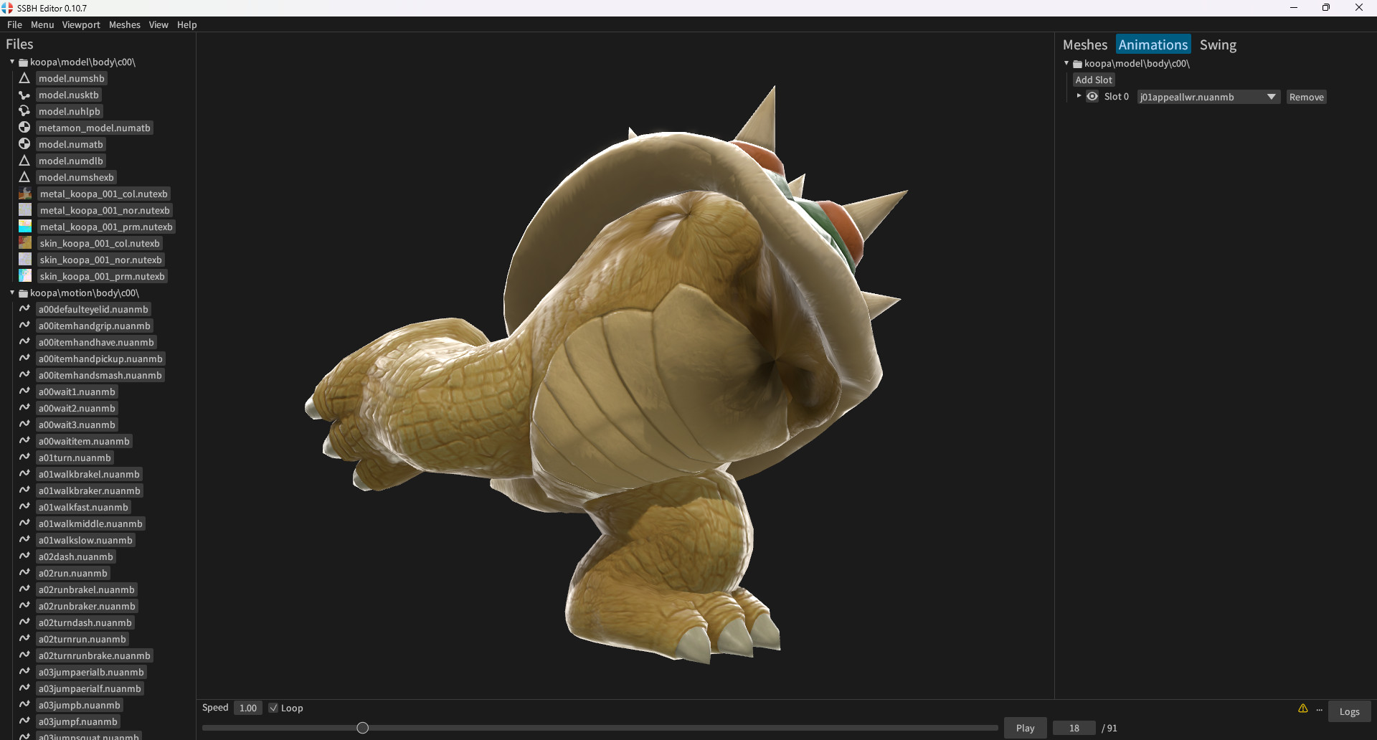Image resolution: width=1377 pixels, height=740 pixels.
Task: Click the lighting icon next to model.nuhlpb
Action: tap(24, 111)
